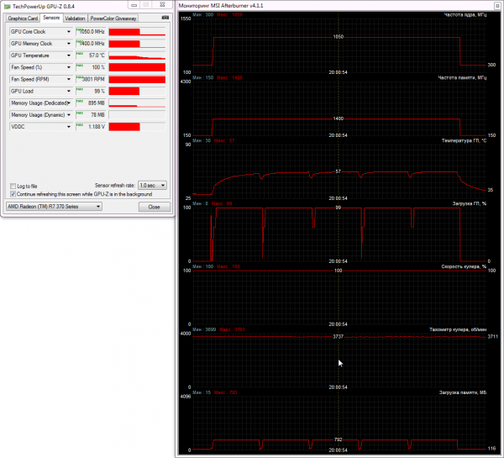Click the MAX indicator beside VDDC value
Screen dimensions: 504x458
point(80,125)
